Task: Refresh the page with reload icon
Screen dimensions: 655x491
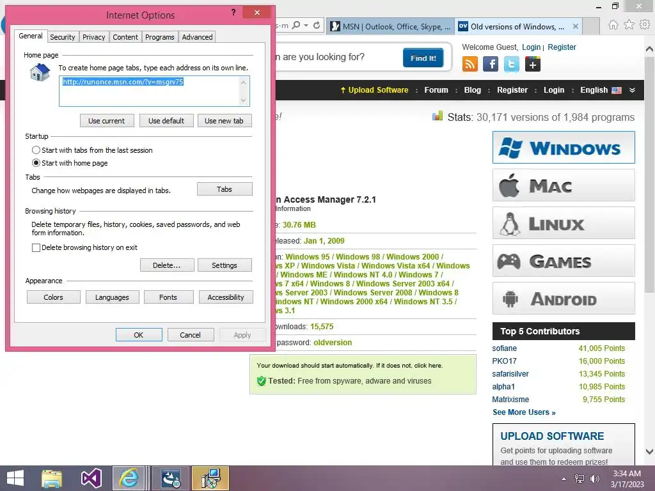Action: pyautogui.click(x=317, y=26)
